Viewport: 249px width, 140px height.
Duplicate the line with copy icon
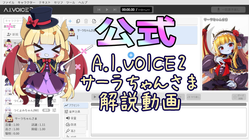click(x=78, y=21)
